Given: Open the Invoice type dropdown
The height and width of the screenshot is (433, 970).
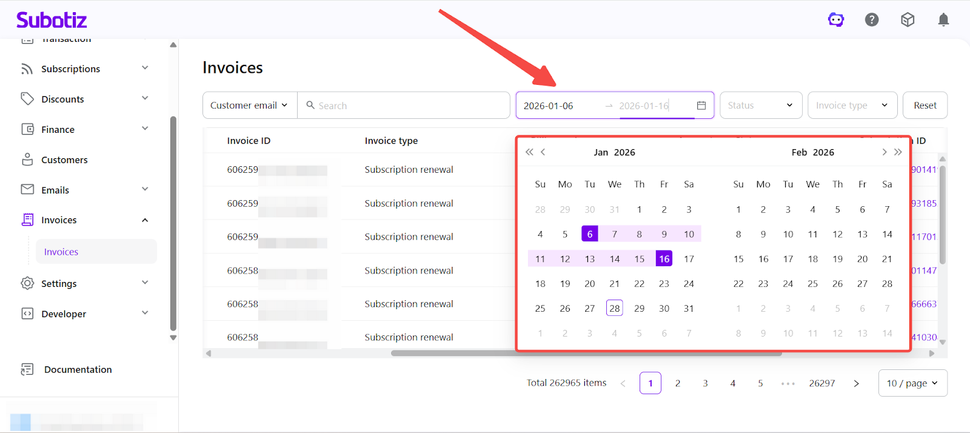Looking at the screenshot, I should (852, 106).
